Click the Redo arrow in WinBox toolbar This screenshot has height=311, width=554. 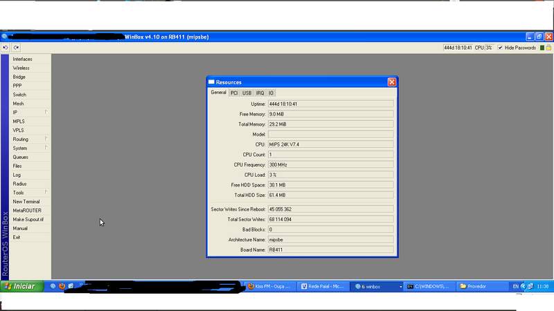coord(16,48)
